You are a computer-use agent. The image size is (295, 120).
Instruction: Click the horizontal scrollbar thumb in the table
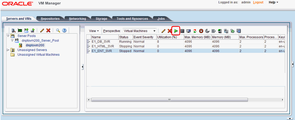click(x=169, y=100)
